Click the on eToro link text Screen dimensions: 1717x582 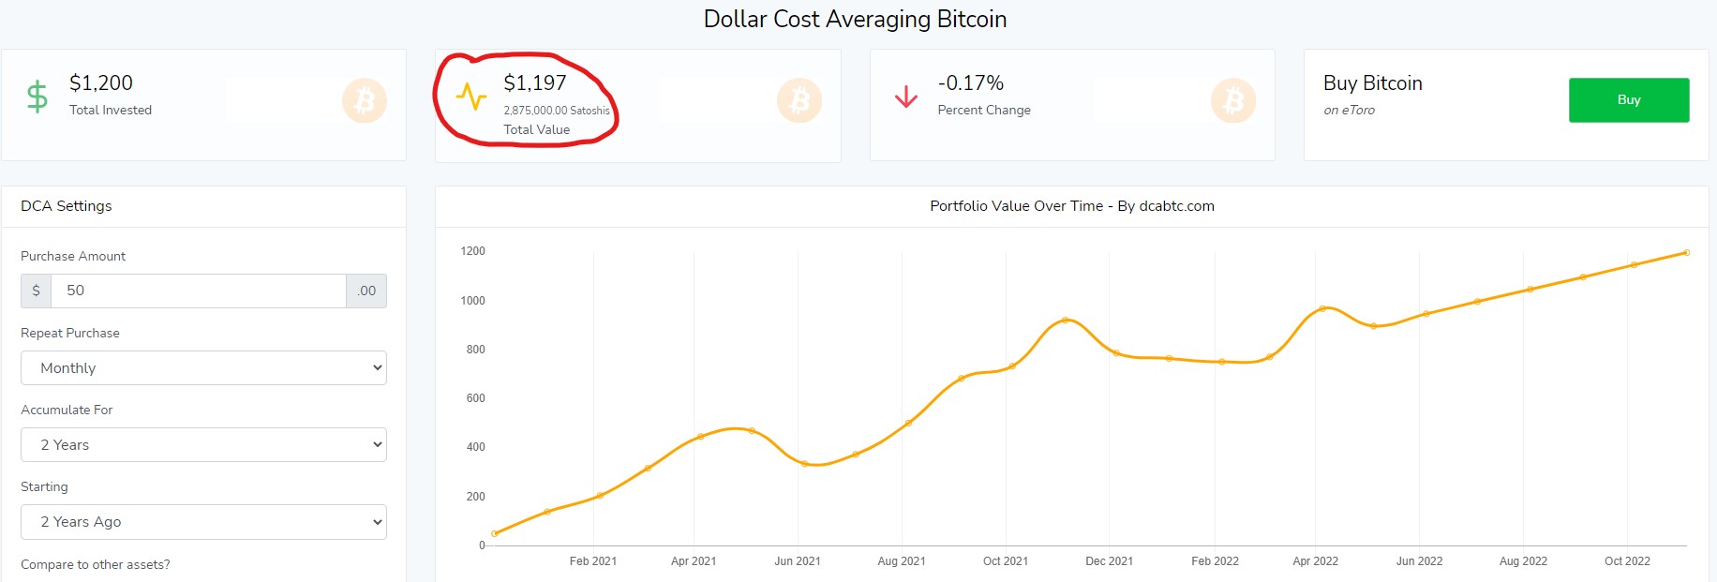[x=1349, y=111]
